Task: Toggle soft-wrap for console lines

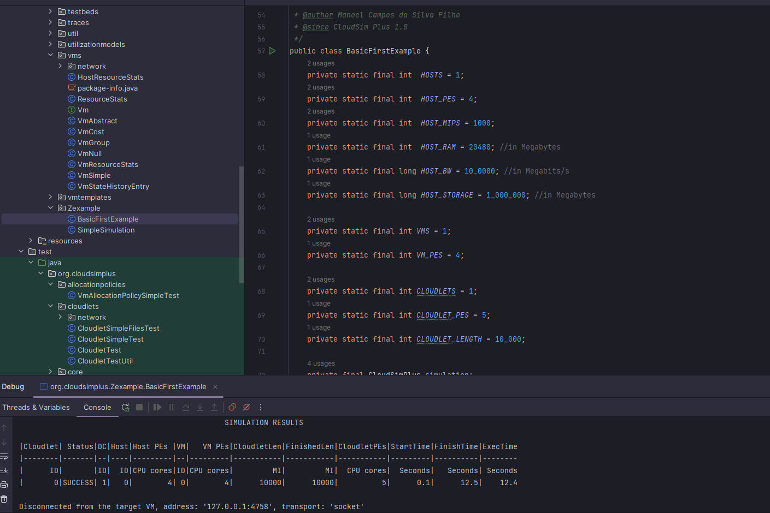Action: tap(4, 457)
